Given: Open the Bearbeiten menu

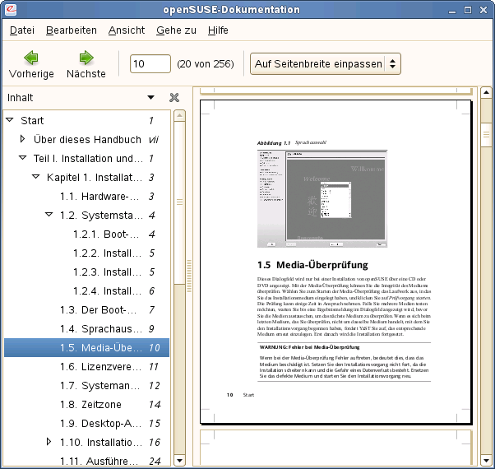Looking at the screenshot, I should (x=72, y=30).
